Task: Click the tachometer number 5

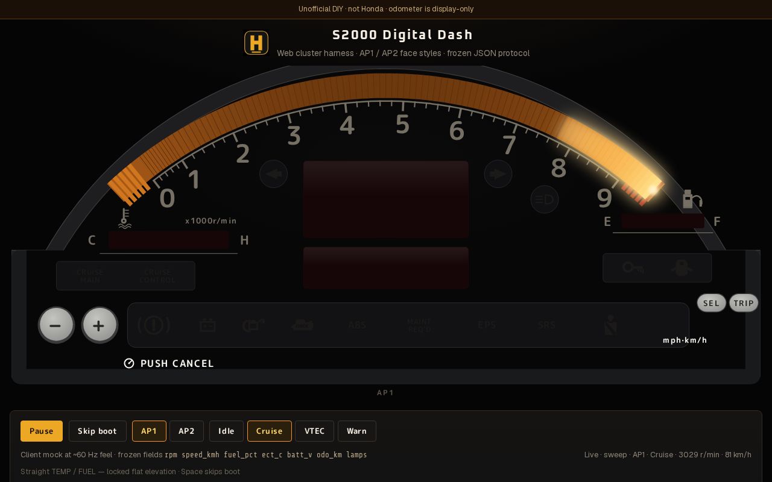Action: tap(402, 125)
